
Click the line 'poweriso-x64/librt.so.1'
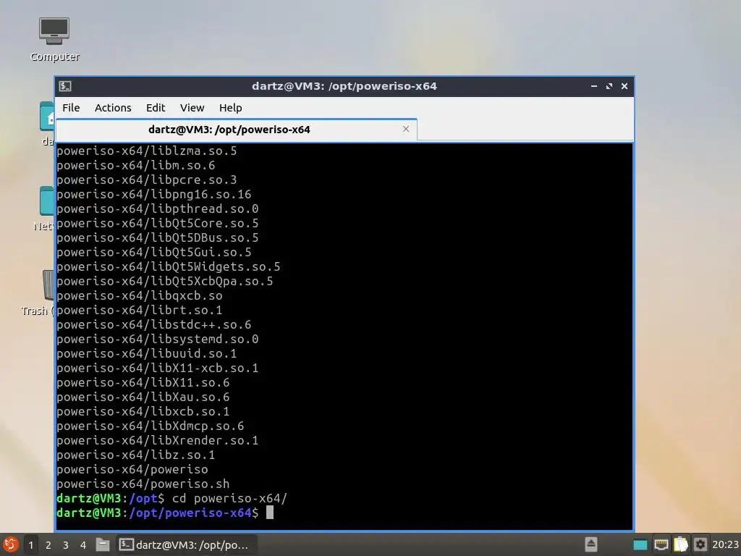pos(140,310)
